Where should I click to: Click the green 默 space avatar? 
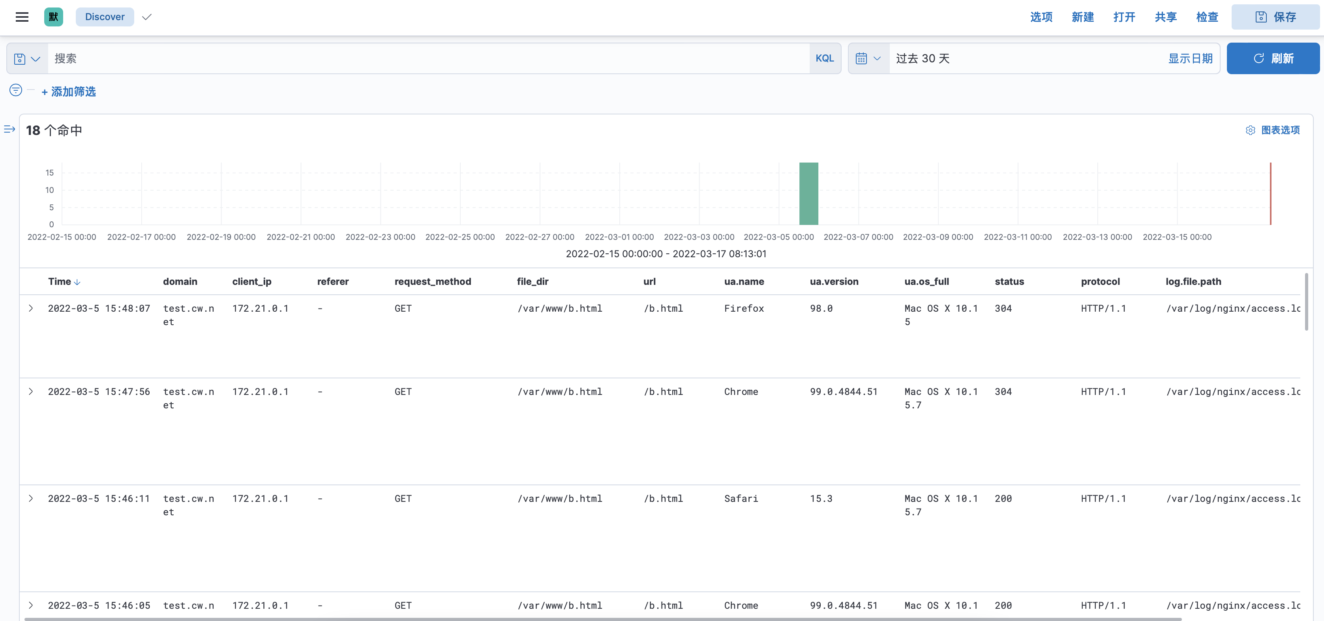point(53,17)
